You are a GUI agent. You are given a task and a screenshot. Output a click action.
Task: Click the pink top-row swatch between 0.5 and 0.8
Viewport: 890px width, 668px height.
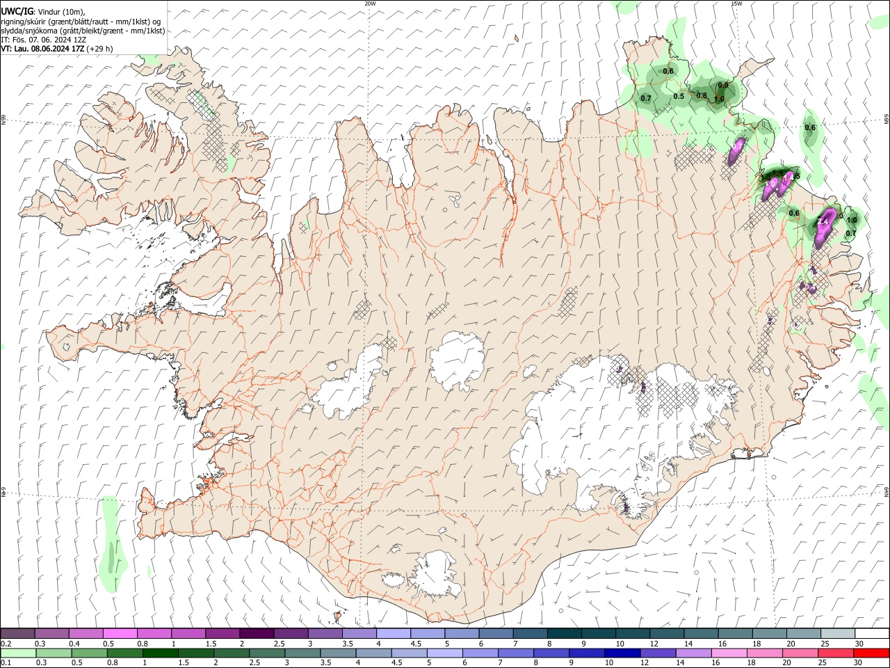point(120,633)
